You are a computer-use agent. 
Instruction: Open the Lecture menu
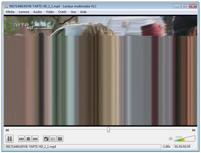point(24,12)
